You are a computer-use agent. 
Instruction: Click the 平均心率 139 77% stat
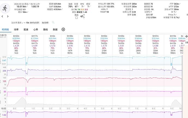click(x=106, y=4)
